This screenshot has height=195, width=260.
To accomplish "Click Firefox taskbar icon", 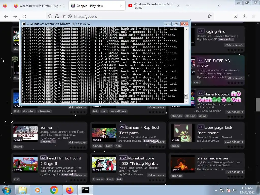I will point(70,190).
